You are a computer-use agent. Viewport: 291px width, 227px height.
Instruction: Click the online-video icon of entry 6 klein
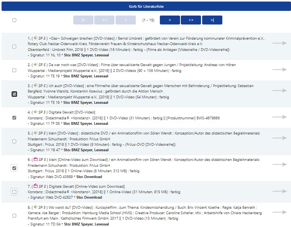(36, 159)
